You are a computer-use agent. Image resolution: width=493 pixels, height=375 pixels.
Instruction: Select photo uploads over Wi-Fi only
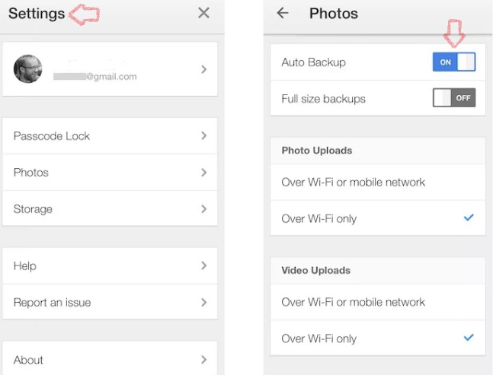pyautogui.click(x=319, y=219)
